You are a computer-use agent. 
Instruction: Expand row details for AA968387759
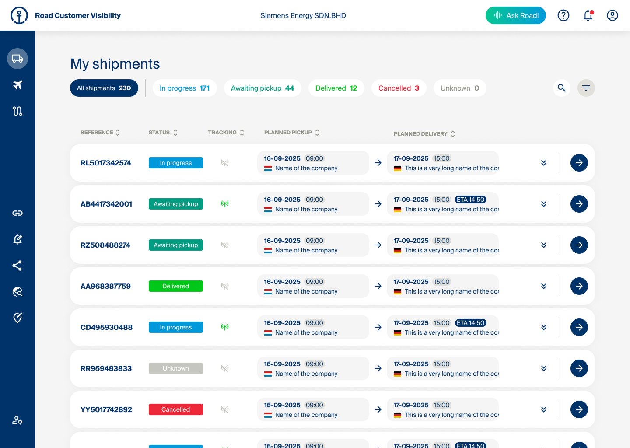pyautogui.click(x=544, y=286)
